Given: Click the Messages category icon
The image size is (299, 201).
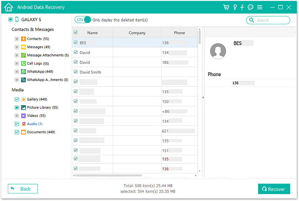Looking at the screenshot, I should (x=23, y=47).
